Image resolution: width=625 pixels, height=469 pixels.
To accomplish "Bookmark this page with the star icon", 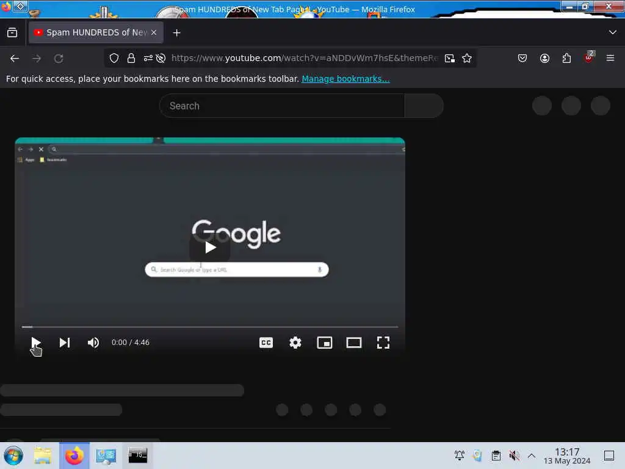I will point(467,58).
